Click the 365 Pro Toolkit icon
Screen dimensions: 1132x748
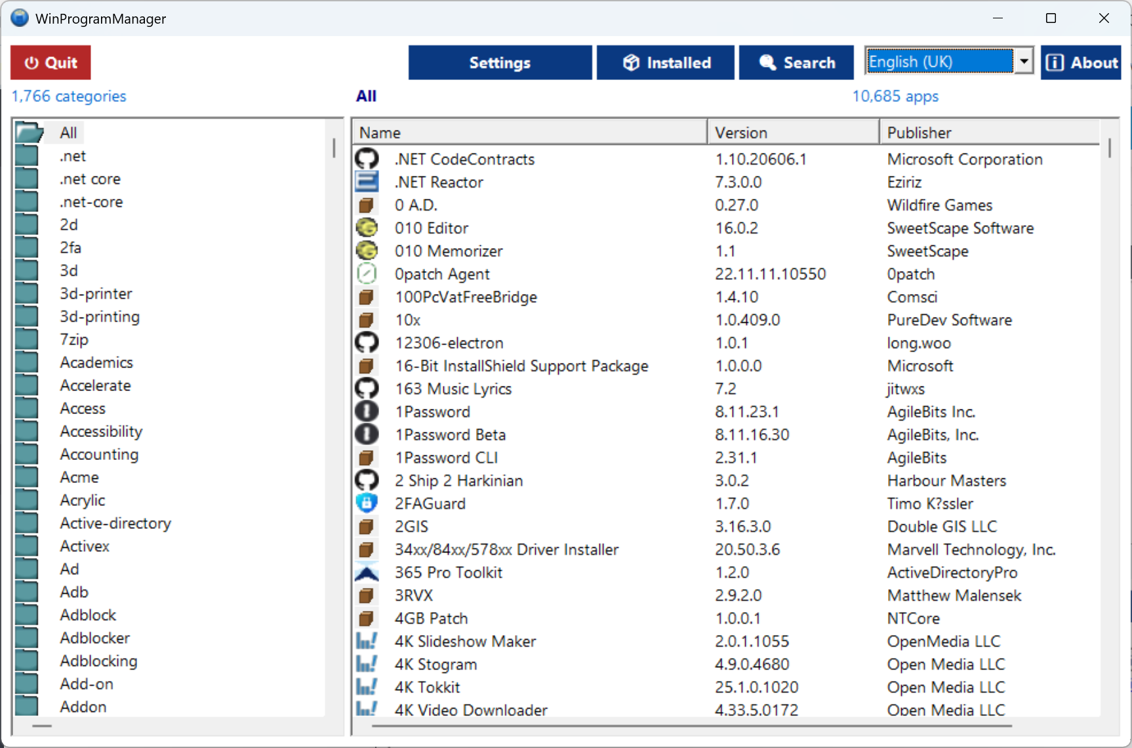tap(367, 572)
